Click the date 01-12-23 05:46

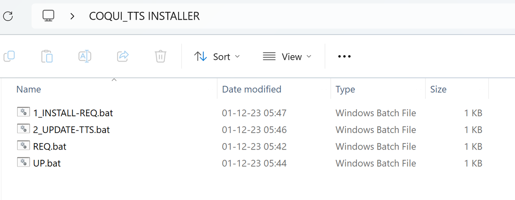click(x=254, y=129)
